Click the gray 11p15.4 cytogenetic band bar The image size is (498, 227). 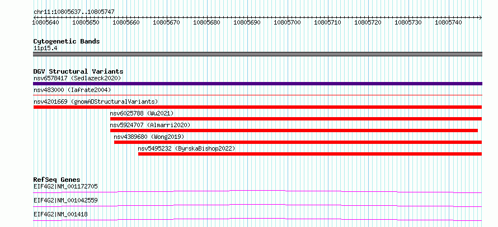click(257, 54)
